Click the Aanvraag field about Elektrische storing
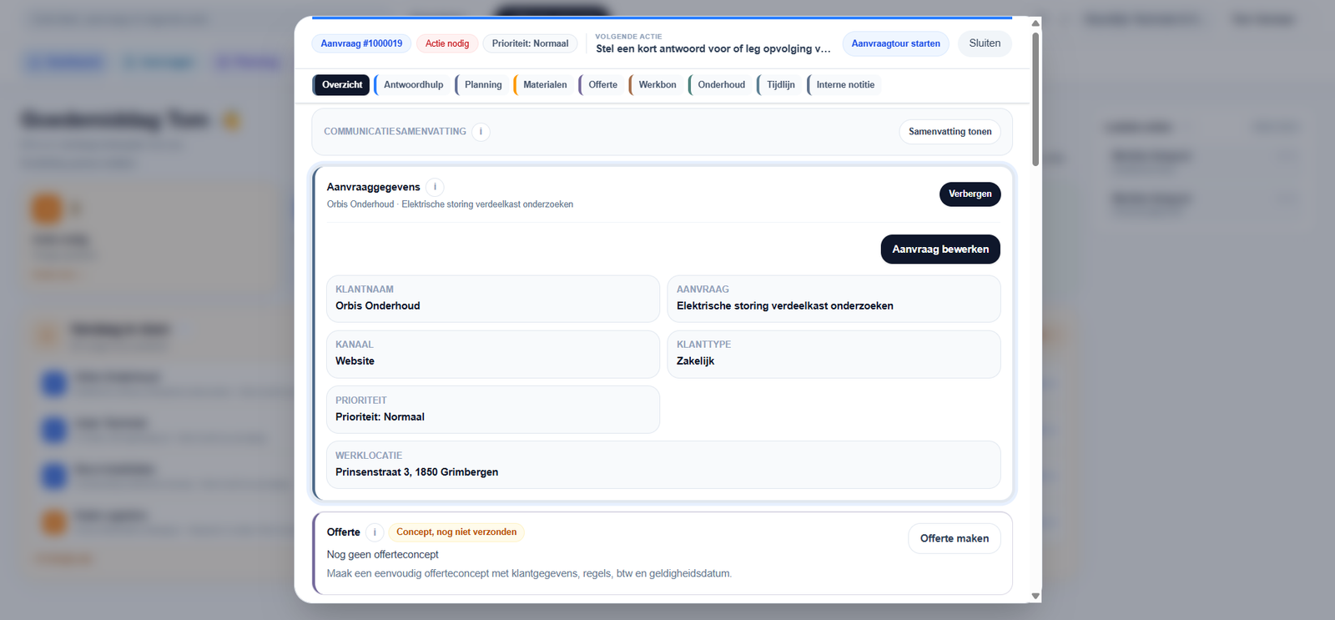This screenshot has height=620, width=1335. click(x=834, y=299)
